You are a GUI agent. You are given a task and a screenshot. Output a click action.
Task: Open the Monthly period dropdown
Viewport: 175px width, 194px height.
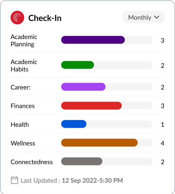(144, 17)
